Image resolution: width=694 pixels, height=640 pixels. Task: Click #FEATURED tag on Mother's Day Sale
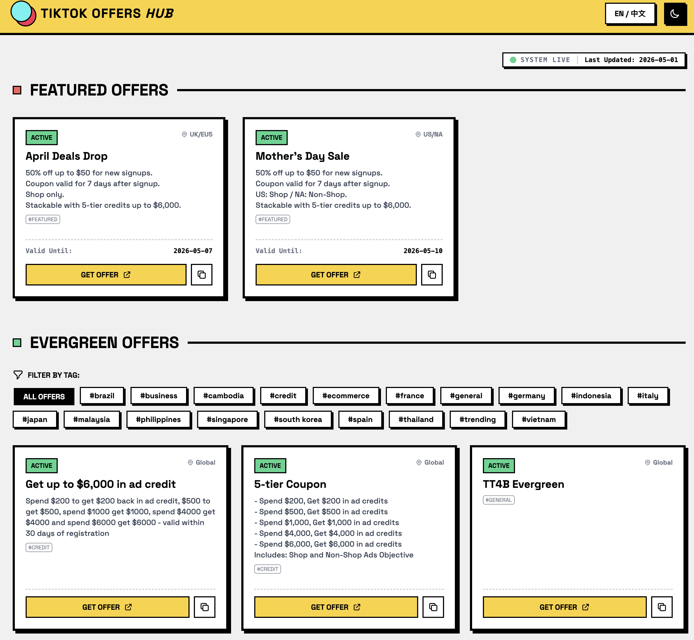[x=273, y=219]
